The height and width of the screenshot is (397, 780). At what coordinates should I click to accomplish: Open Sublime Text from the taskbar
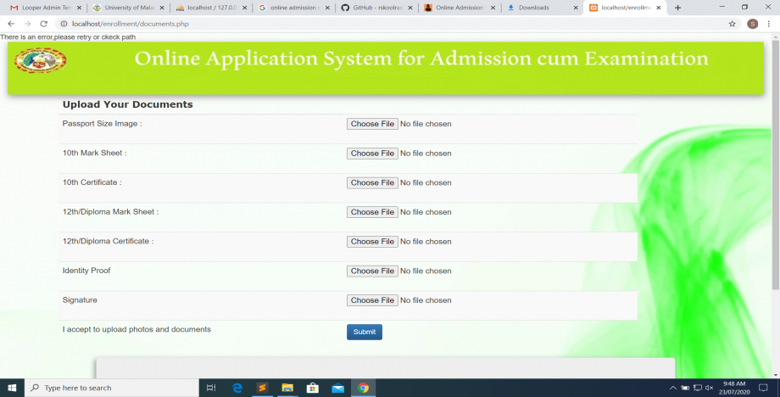click(x=262, y=388)
